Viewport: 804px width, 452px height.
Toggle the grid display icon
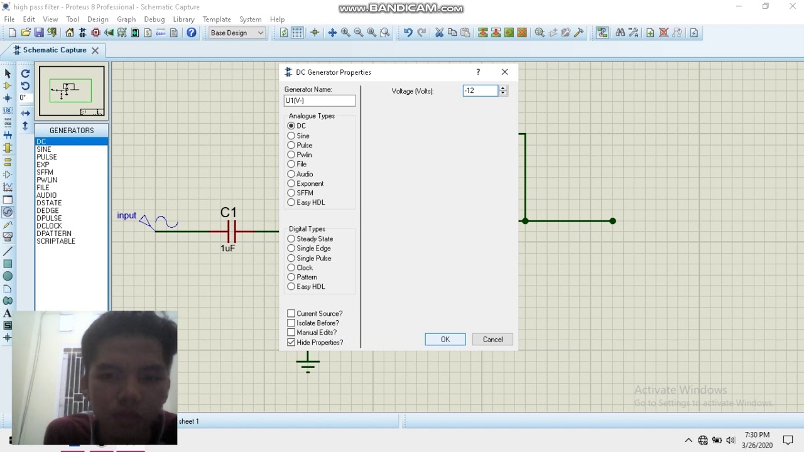297,33
